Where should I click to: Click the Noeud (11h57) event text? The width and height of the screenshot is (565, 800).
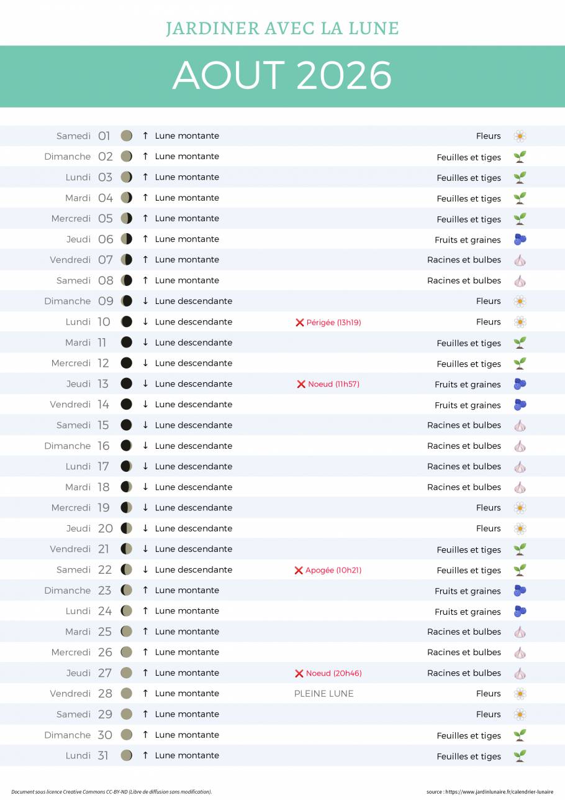pos(333,384)
